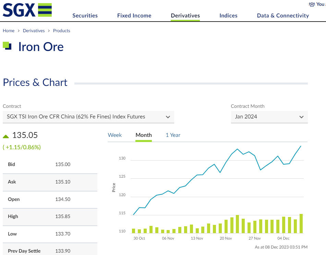Click the Open value 134.50
326x255 pixels.
pos(63,199)
